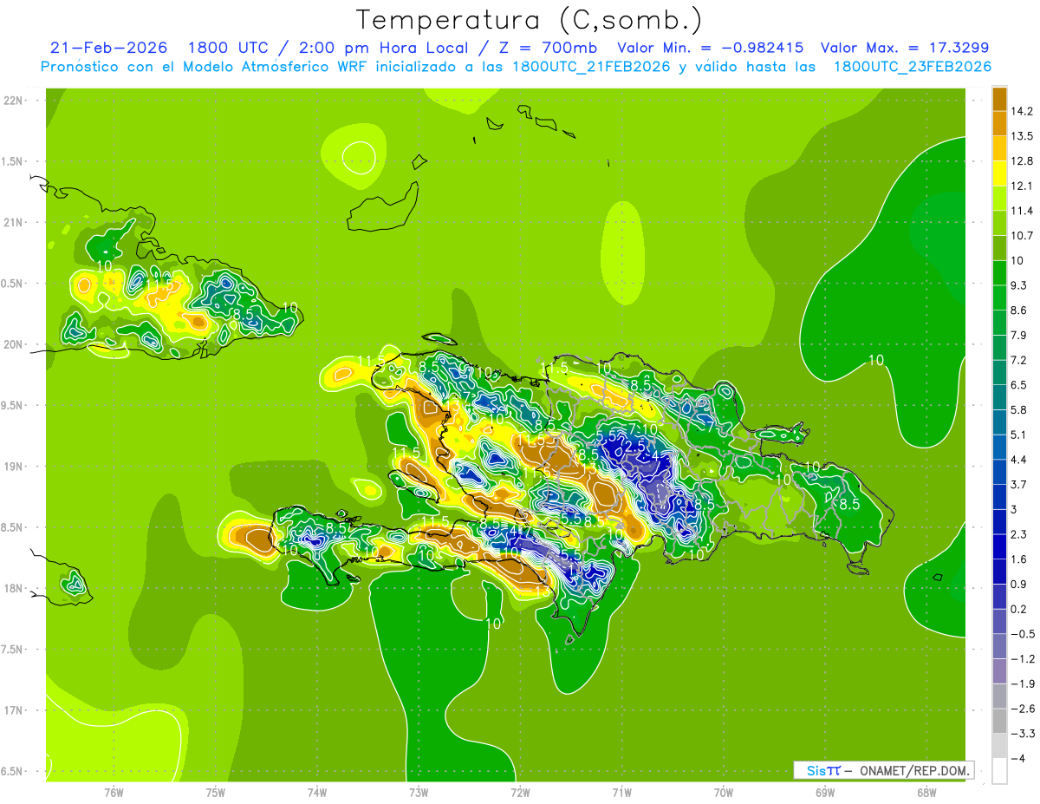Viewport: 1040px width, 804px height.
Task: Click the '19N' latitude axis label
Action: pyautogui.click(x=15, y=467)
